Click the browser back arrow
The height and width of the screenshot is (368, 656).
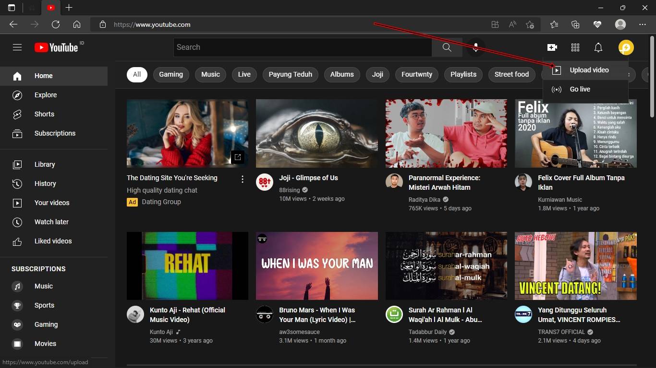click(x=13, y=24)
